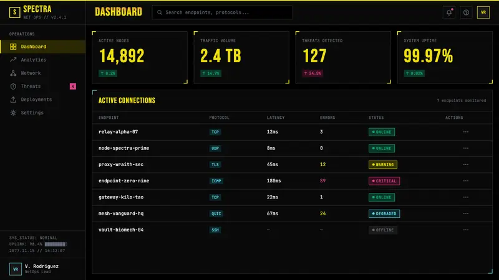Click the ONLINE status of node-spectra-prime

click(x=382, y=148)
